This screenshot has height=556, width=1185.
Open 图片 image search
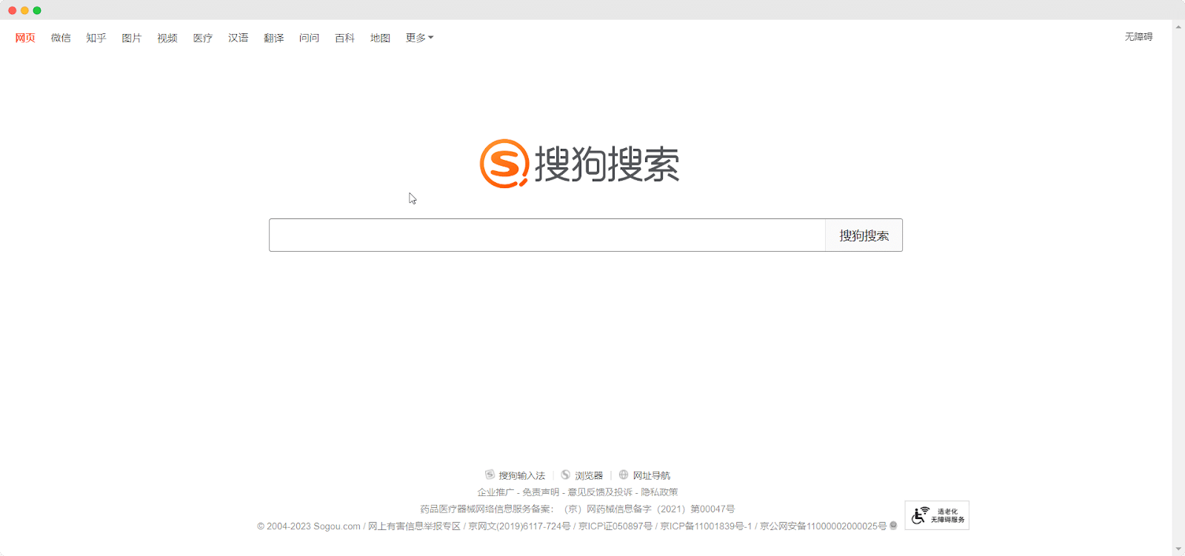pos(132,38)
